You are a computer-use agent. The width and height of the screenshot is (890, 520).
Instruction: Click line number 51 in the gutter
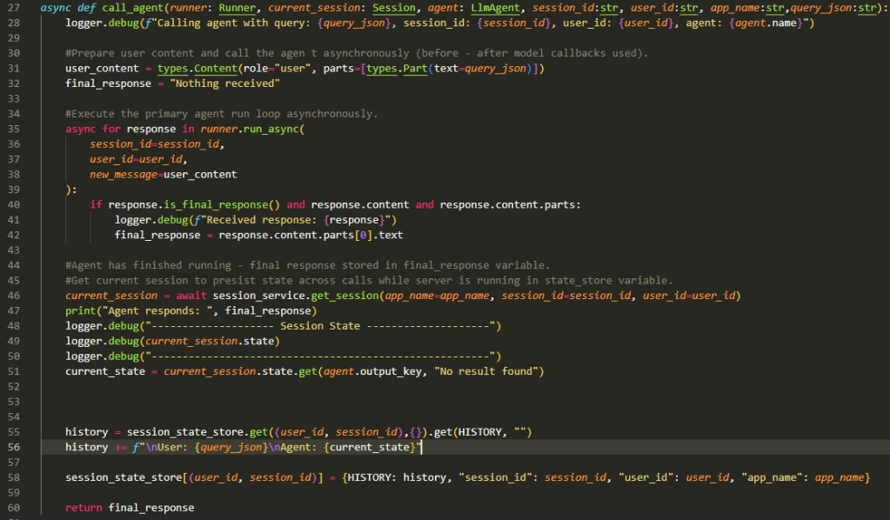[13, 371]
